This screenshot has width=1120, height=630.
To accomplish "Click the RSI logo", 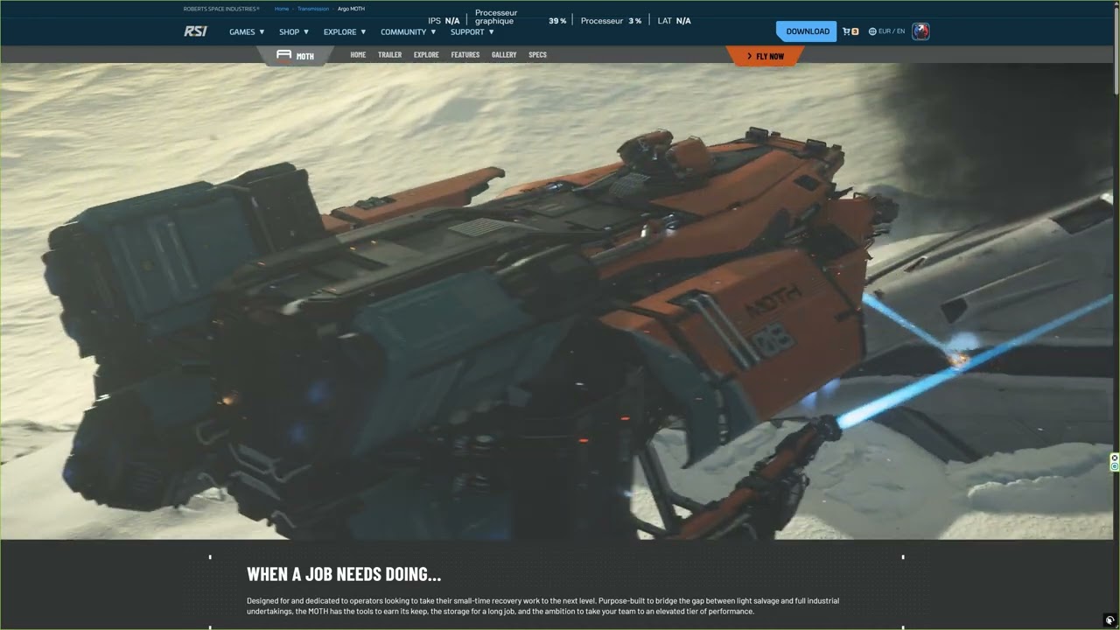I will (195, 31).
